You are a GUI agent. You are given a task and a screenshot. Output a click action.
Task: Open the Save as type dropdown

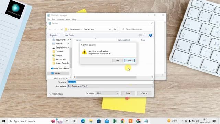click(110, 86)
